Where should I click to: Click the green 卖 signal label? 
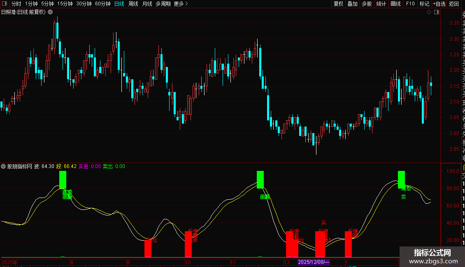point(403,197)
